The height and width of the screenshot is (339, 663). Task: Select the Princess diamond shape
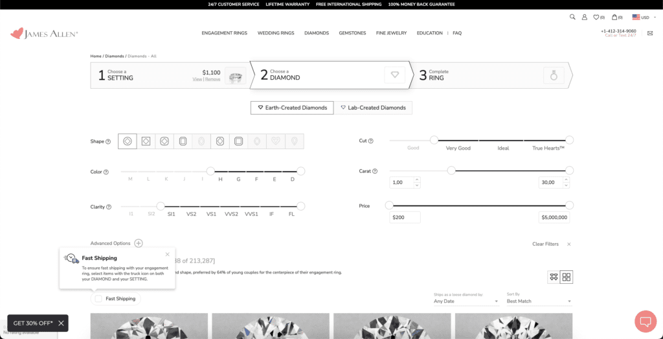(x=146, y=141)
